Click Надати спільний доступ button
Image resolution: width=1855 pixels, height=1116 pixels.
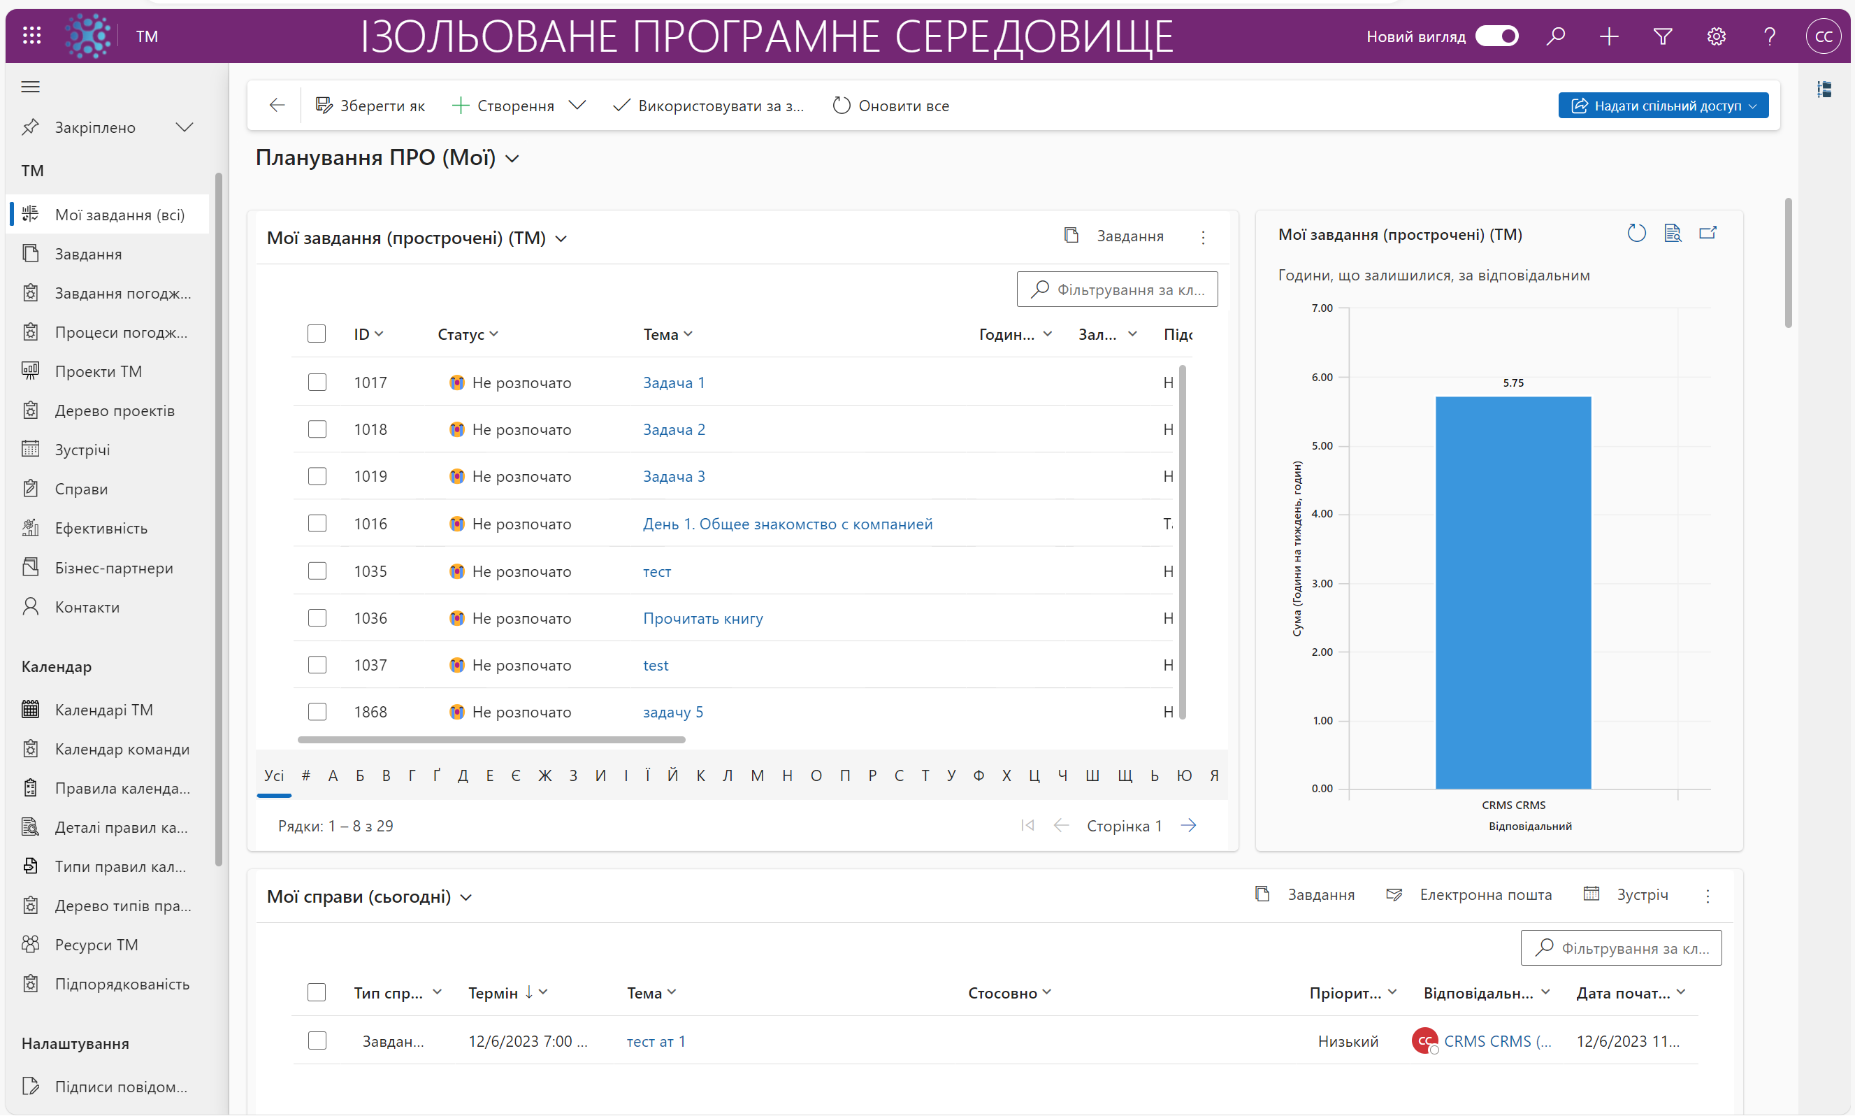(1663, 106)
